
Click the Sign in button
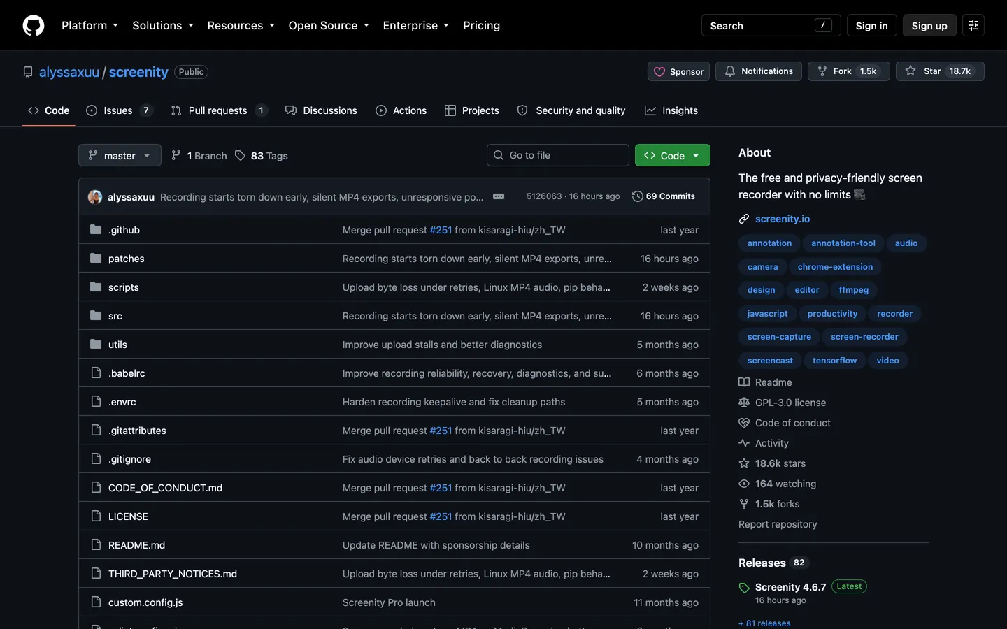871,25
